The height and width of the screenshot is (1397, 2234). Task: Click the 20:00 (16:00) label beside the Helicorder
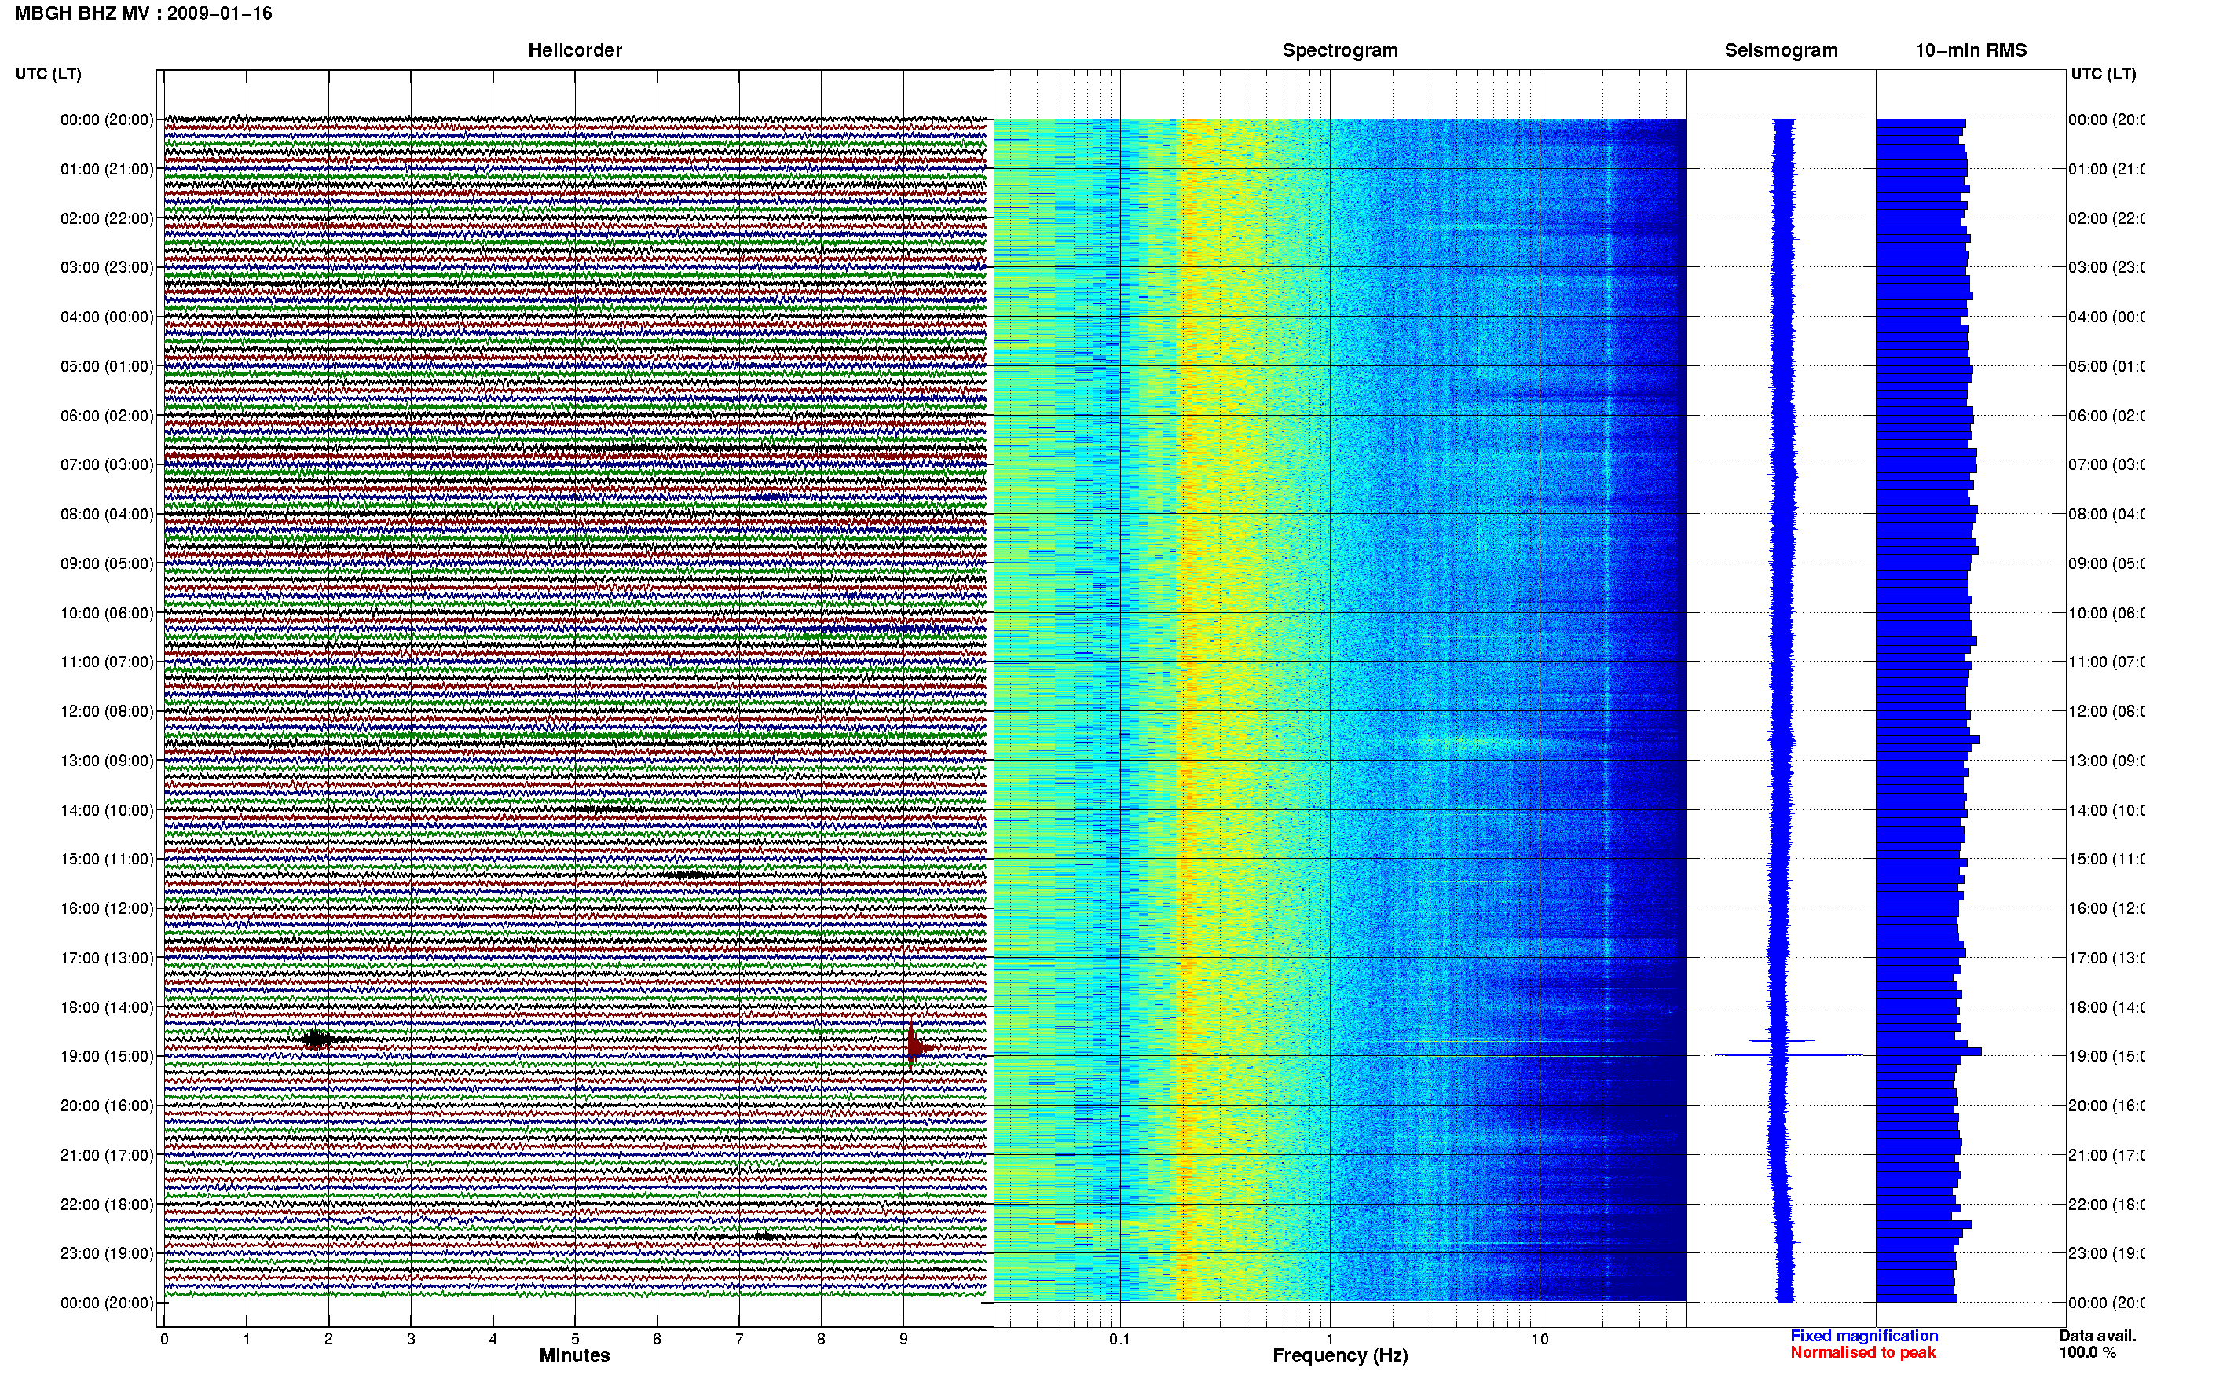[x=107, y=1106]
